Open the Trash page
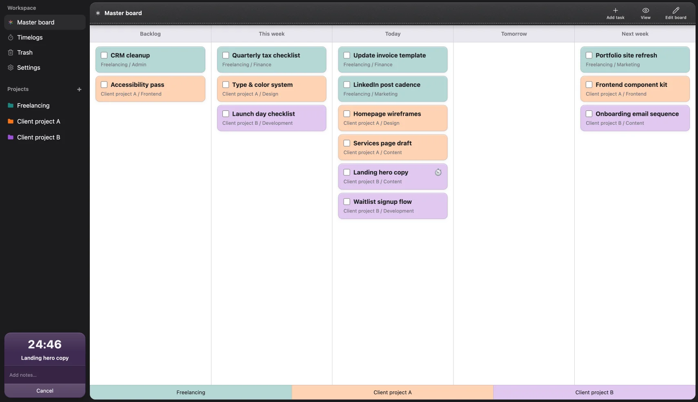 [x=45, y=53]
